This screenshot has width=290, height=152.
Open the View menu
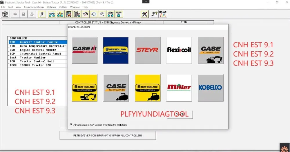pos(18,7)
